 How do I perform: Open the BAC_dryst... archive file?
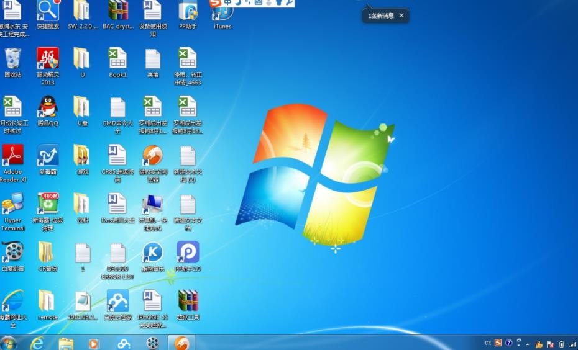coord(118,15)
